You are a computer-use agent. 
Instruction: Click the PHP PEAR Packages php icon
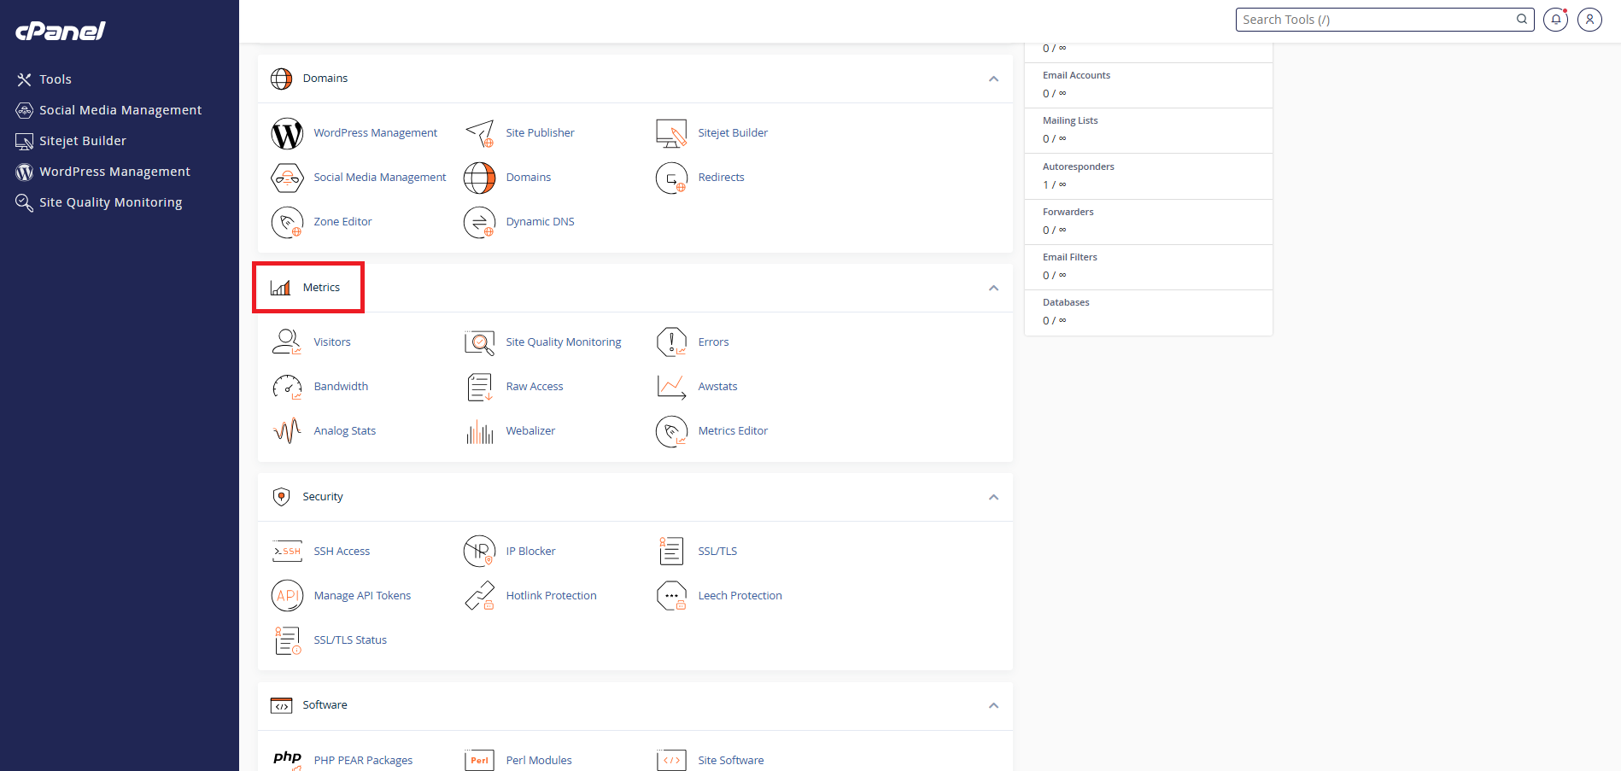(x=287, y=759)
